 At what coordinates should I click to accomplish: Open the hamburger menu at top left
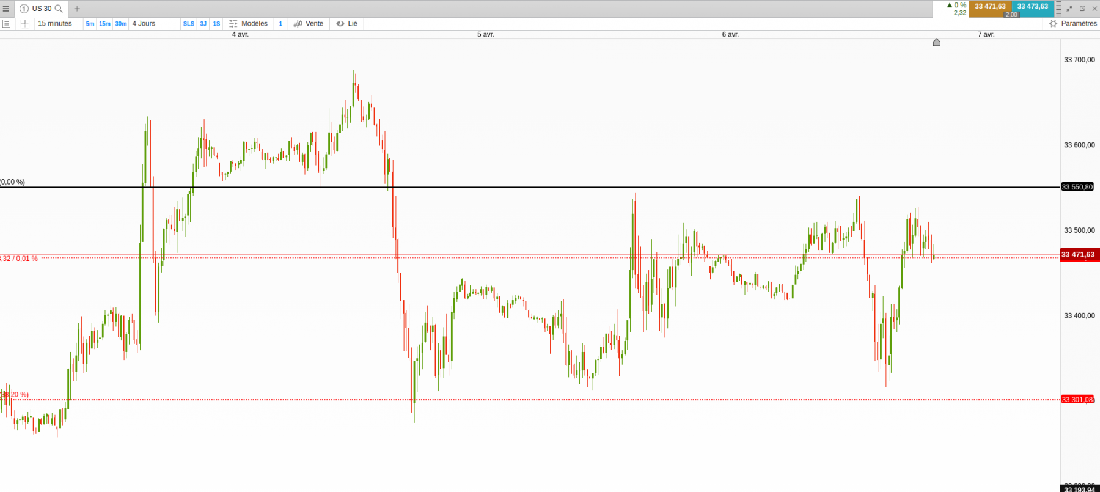coord(6,9)
